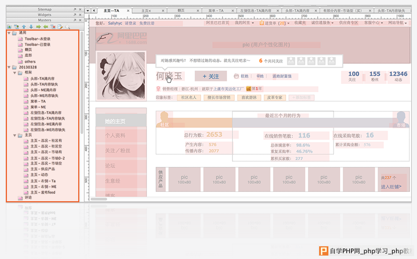Click the 皮革专家 impression tag

tap(275, 97)
